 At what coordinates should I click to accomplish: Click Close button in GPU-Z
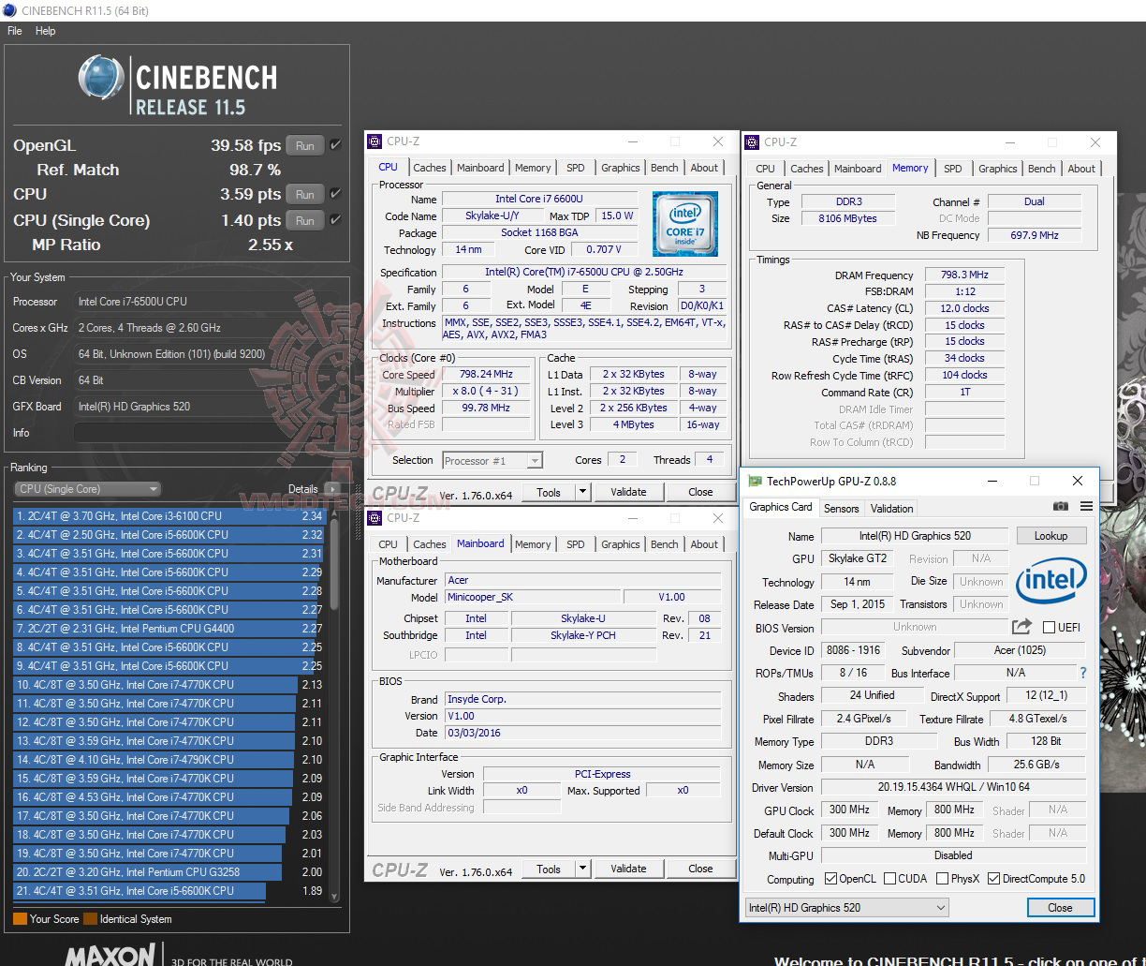(1060, 907)
